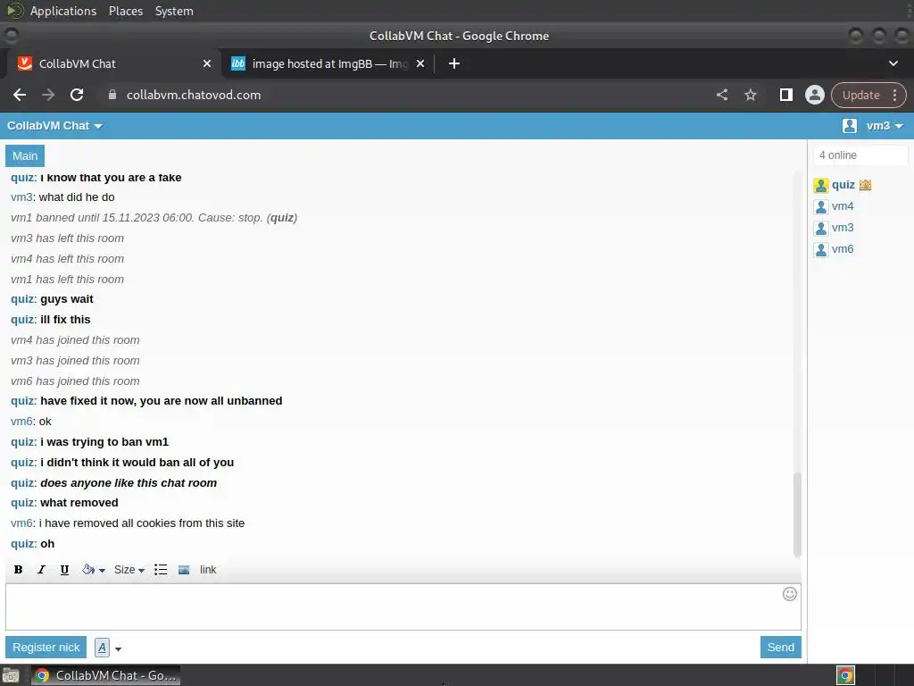
Task: Open Chrome three-dot menu
Action: 894,95
